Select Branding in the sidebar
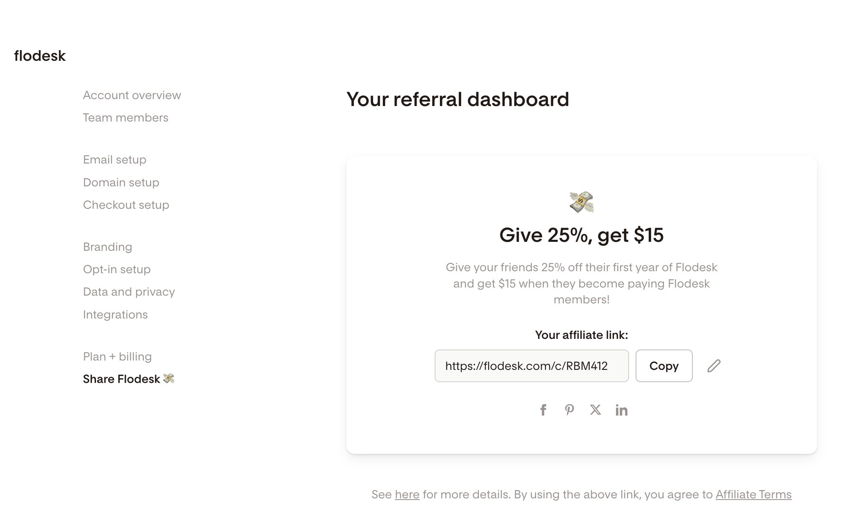The width and height of the screenshot is (857, 522). coord(107,247)
